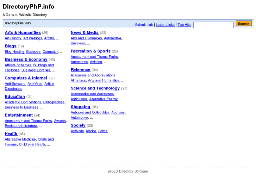Screen dimensions: 256x192
Task: Open Computer link under Blogs
Action: point(50,52)
